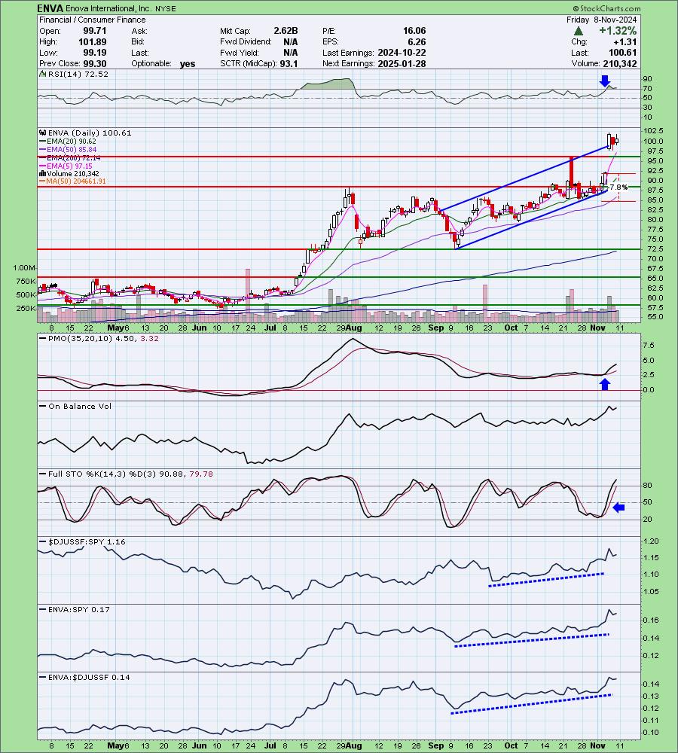The height and width of the screenshot is (753, 678).
Task: Click the Enova International, Inc. company name
Action: (x=109, y=8)
